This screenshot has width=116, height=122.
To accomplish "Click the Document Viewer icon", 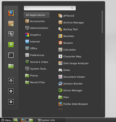I will (60, 77).
